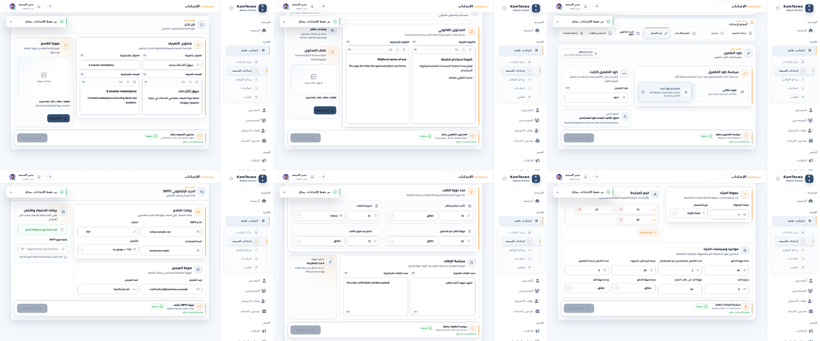
Task: Click اختيار صورة button in About-us panel
Action: pos(58,118)
